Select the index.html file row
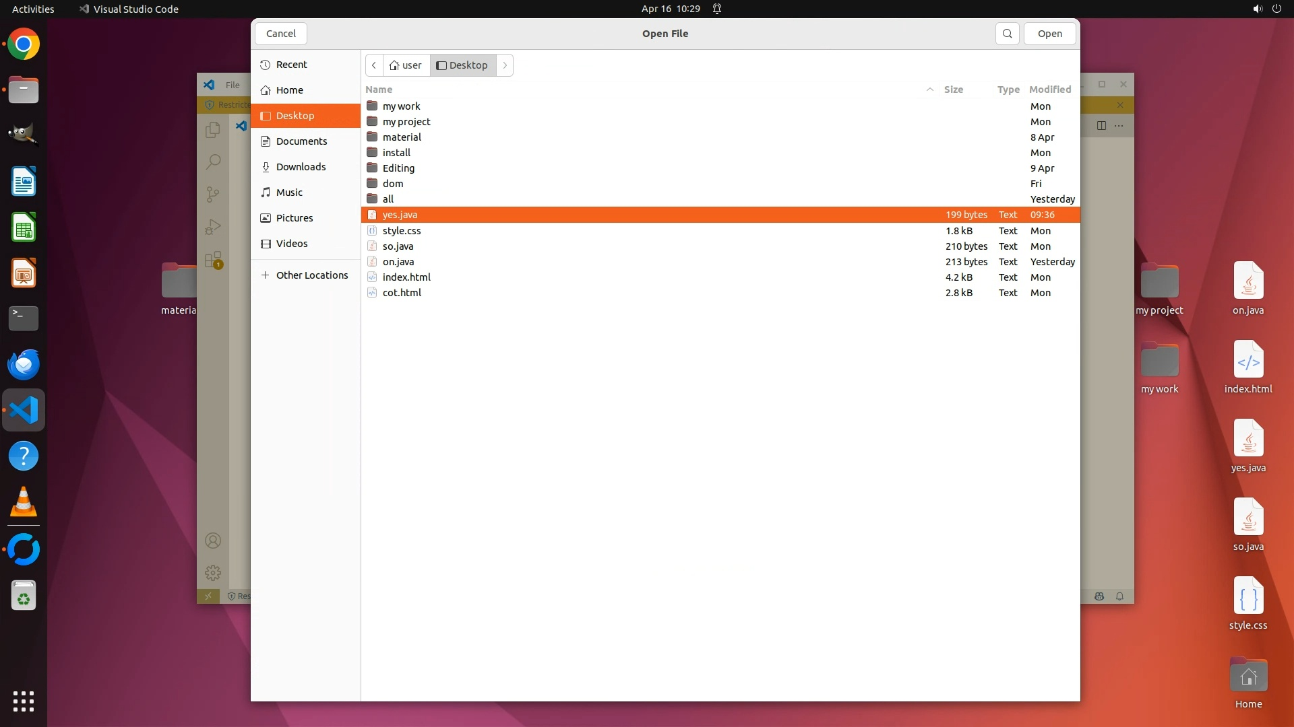 click(406, 277)
